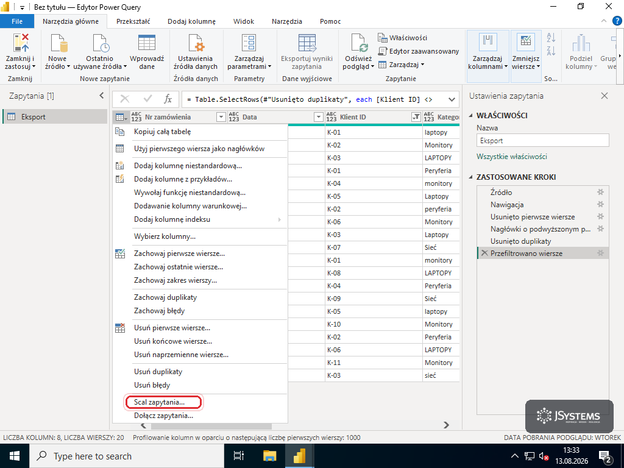Click Odśwież podgląd icon
This screenshot has width=624, height=468.
tap(359, 43)
